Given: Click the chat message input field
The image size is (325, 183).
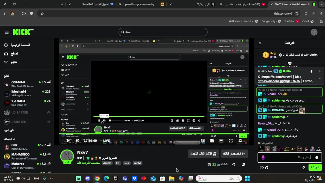Looking at the screenshot, I should point(289,157).
